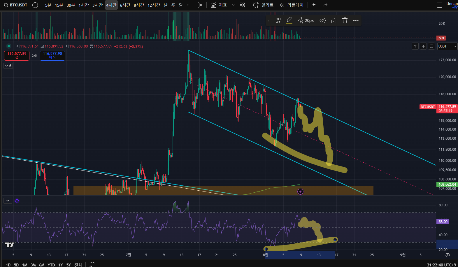Switch to the 1시간 timeframe
The height and width of the screenshot is (267, 458).
click(x=84, y=5)
